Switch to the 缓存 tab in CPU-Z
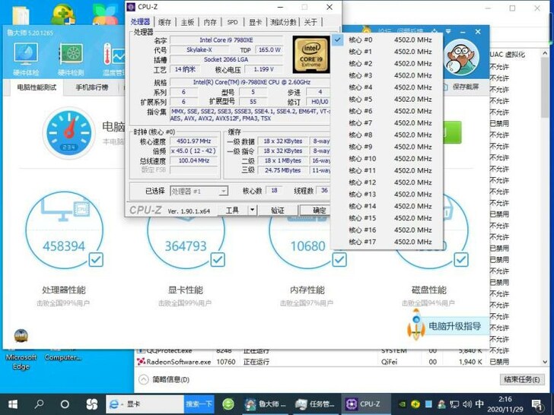This screenshot has height=415, width=554. (164, 22)
